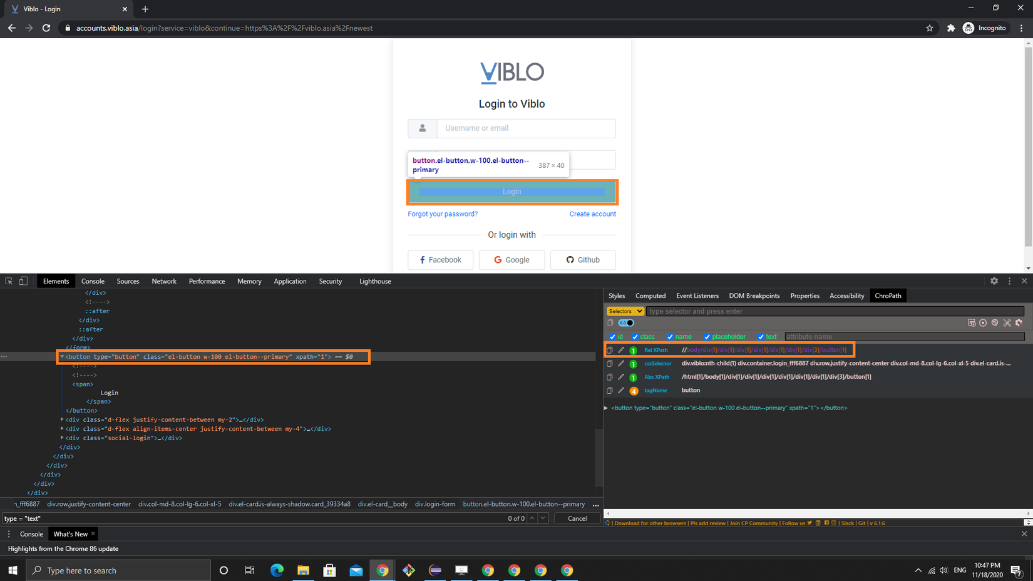The image size is (1033, 581).
Task: Click the attribute name input field
Action: tap(905, 337)
